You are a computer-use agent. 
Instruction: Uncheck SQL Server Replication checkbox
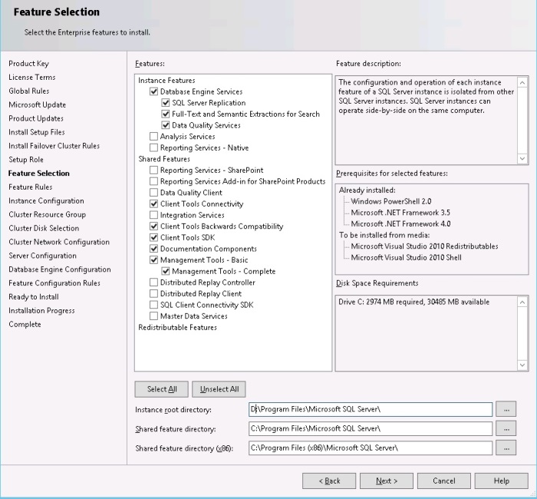(x=166, y=103)
